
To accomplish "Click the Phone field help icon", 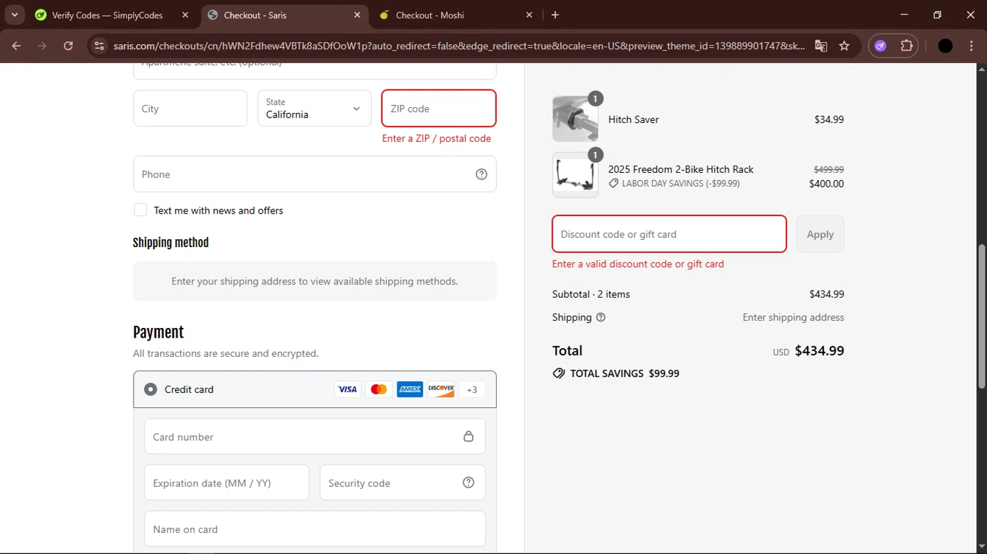I will click(x=482, y=174).
